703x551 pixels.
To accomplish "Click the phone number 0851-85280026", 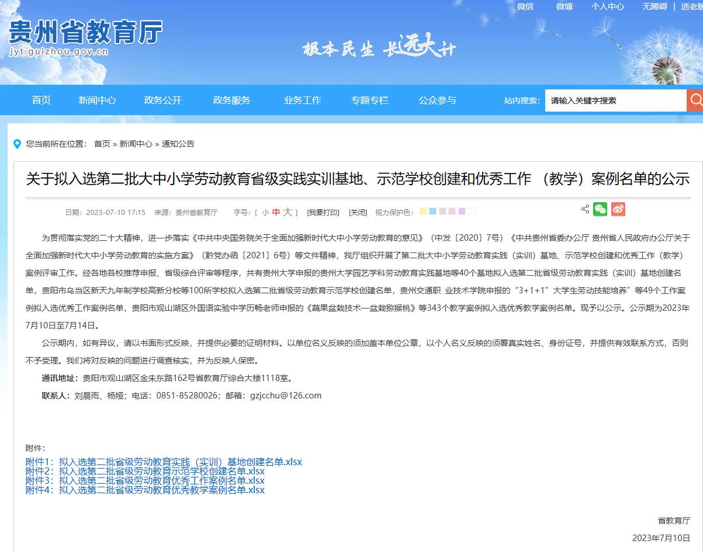I will tap(187, 396).
